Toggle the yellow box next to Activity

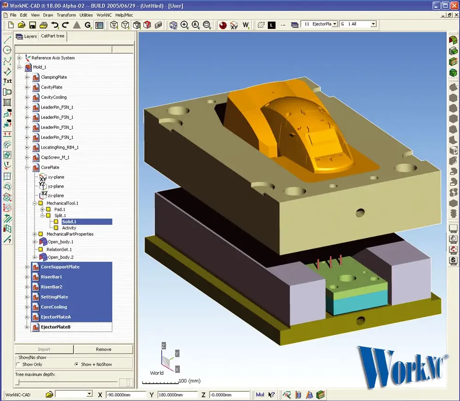[56, 228]
